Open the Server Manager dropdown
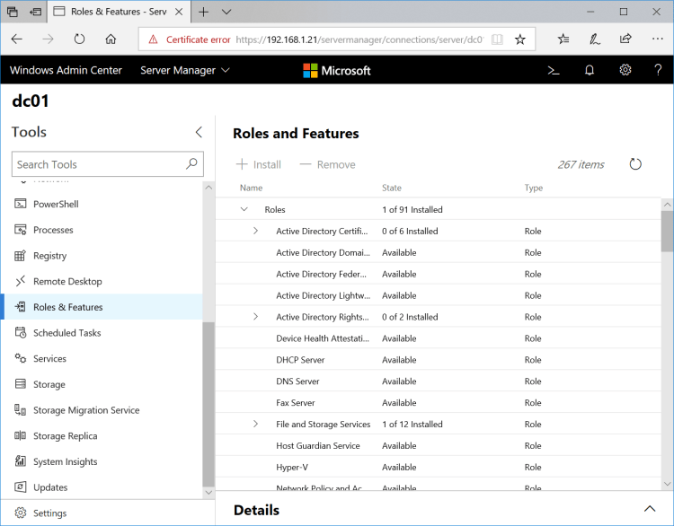This screenshot has height=526, width=674. 185,70
